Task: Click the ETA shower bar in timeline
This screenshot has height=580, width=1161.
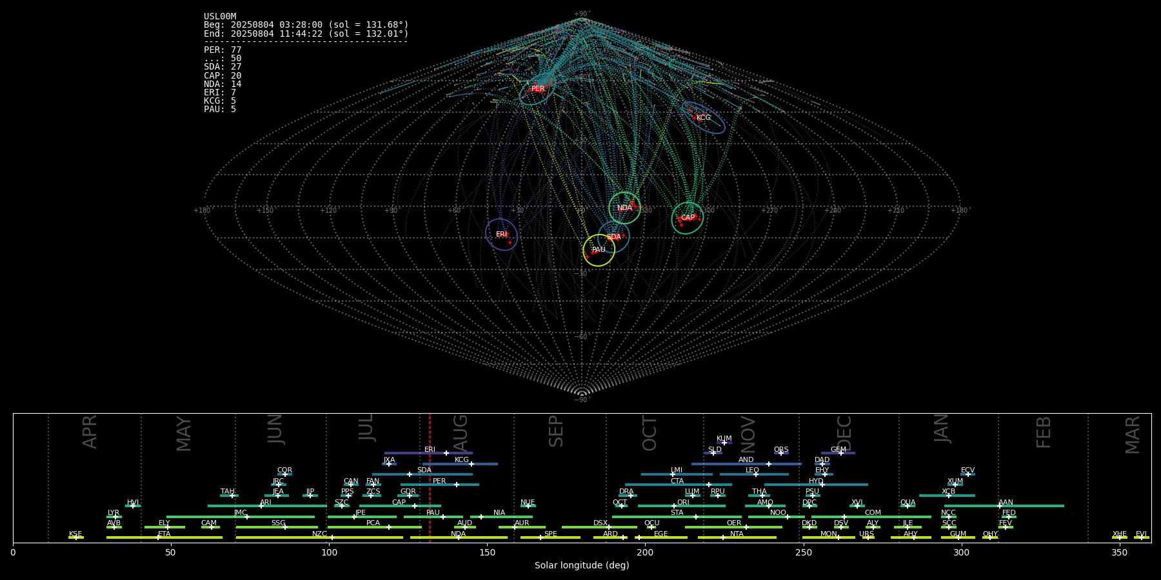Action: pyautogui.click(x=164, y=537)
